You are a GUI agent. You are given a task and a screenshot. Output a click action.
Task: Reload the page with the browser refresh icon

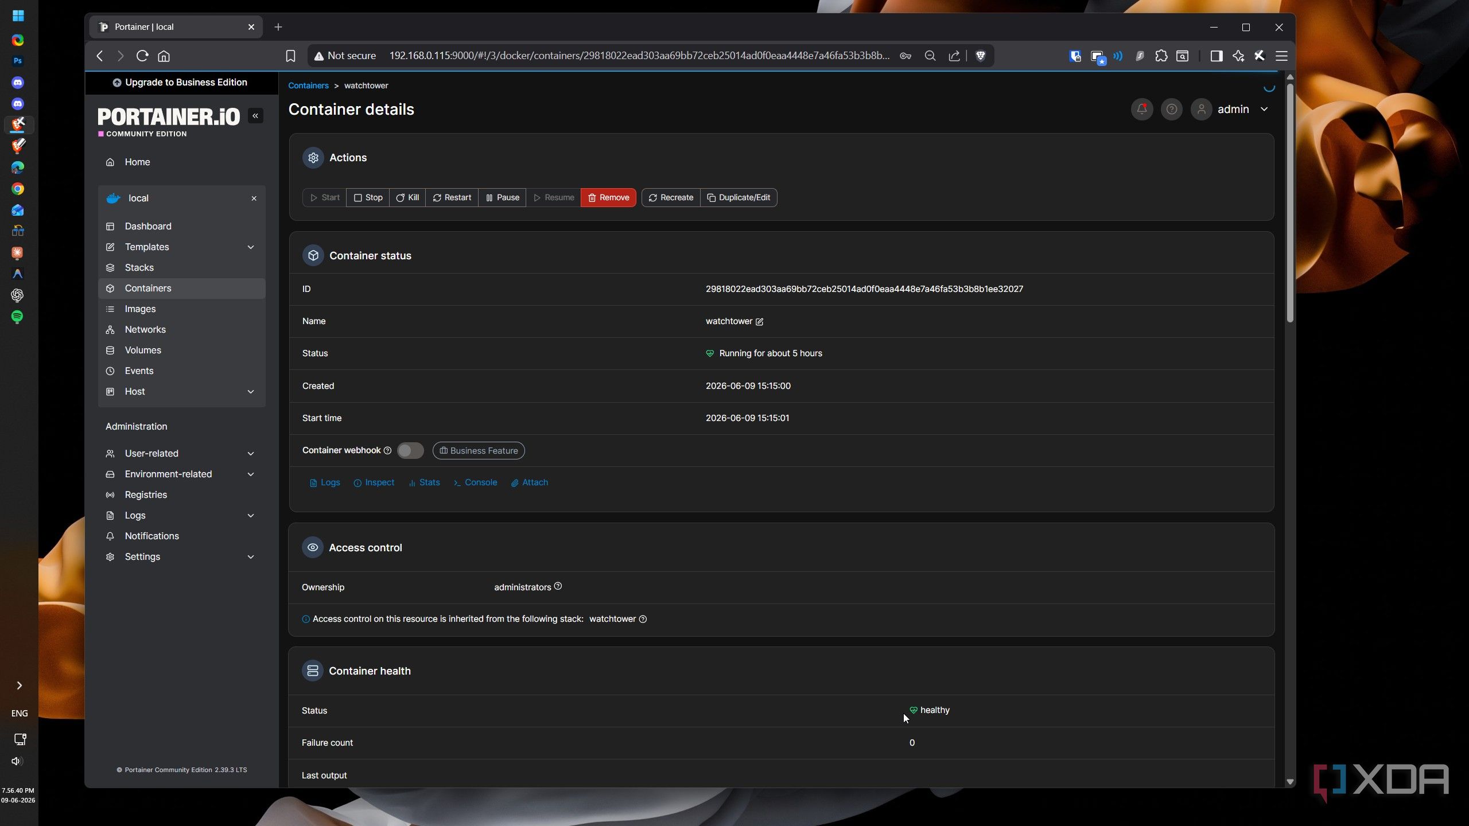142,56
